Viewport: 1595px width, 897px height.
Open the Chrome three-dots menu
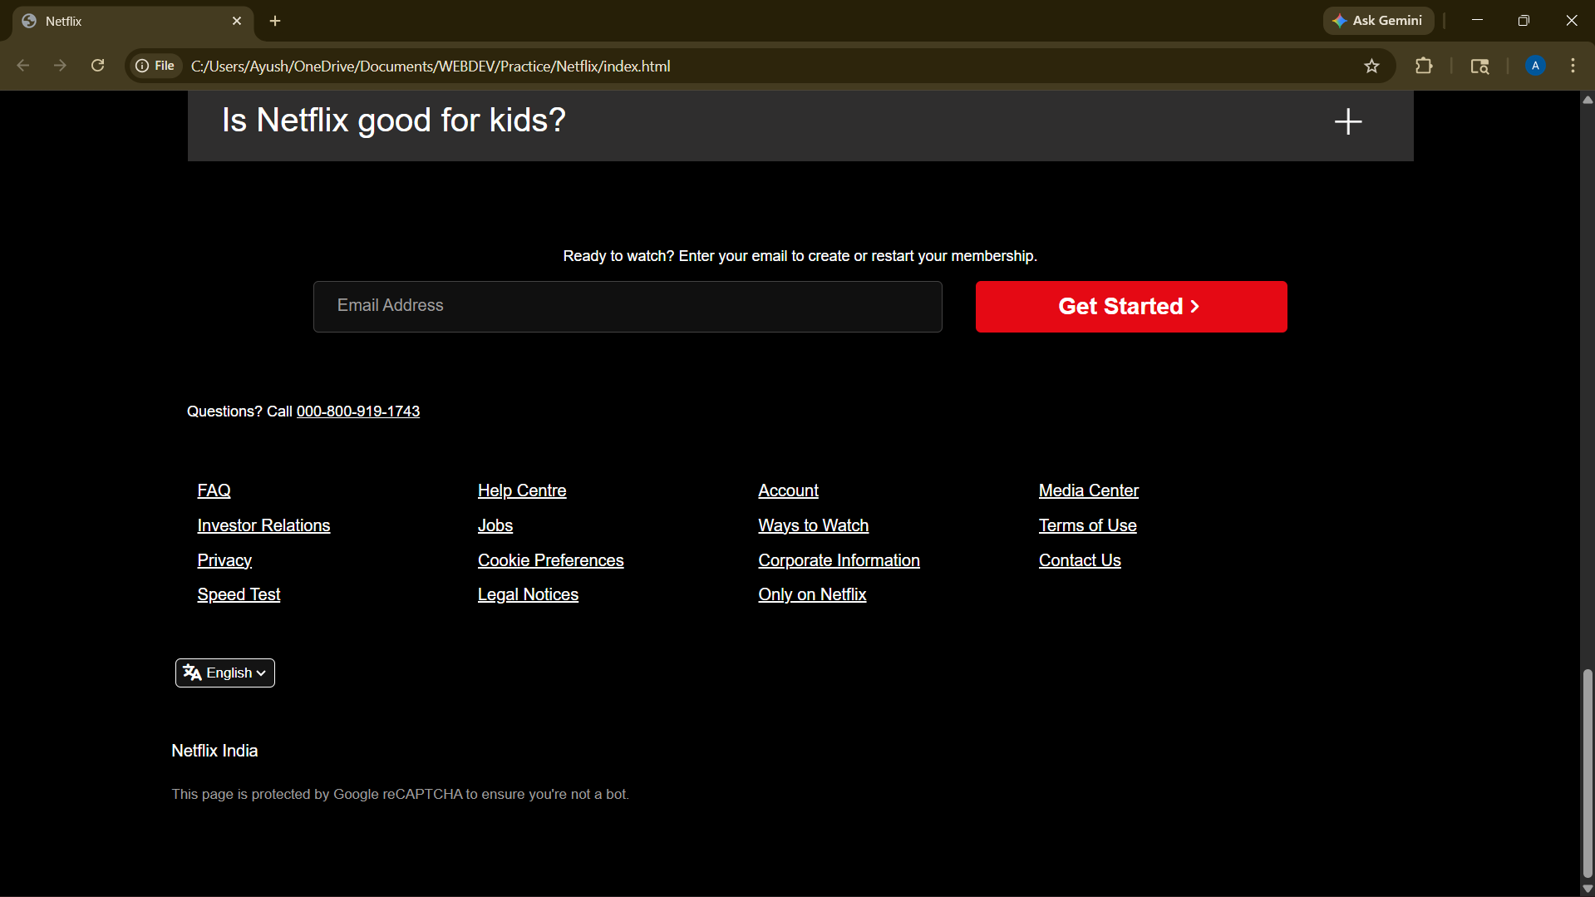(1573, 66)
